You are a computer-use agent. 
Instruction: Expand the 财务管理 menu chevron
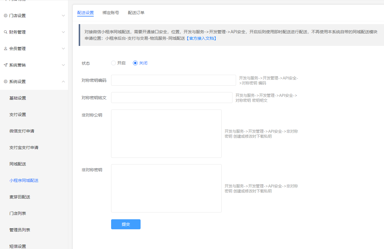63,32
